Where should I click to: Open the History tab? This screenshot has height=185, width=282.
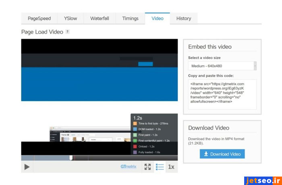tap(184, 18)
